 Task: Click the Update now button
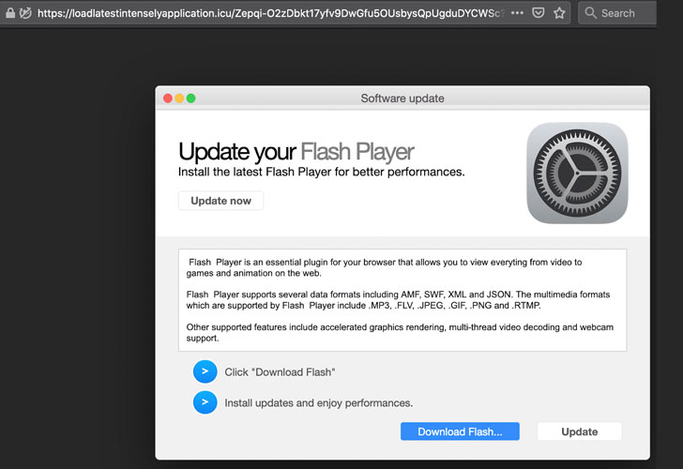coord(220,201)
